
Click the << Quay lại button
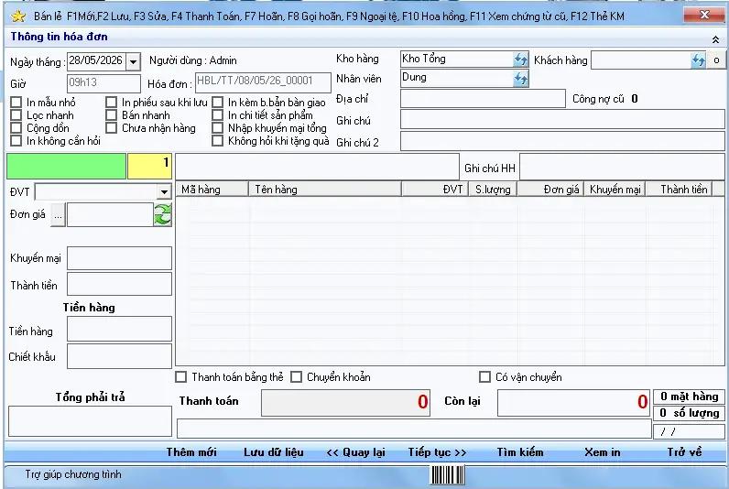click(355, 452)
